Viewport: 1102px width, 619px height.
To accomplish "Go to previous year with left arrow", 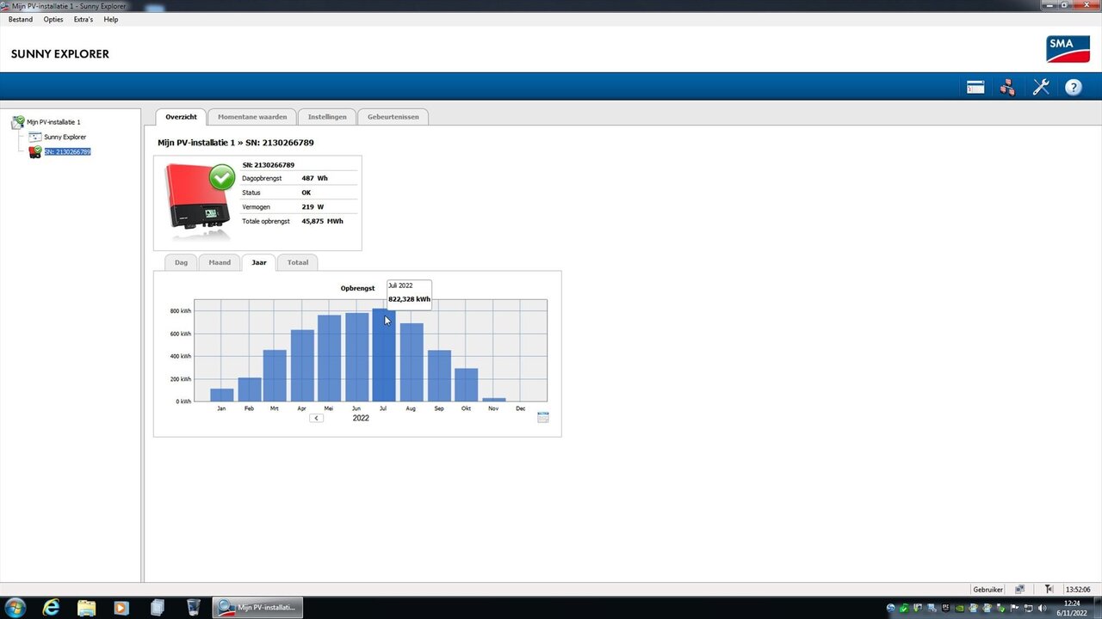I will [316, 418].
